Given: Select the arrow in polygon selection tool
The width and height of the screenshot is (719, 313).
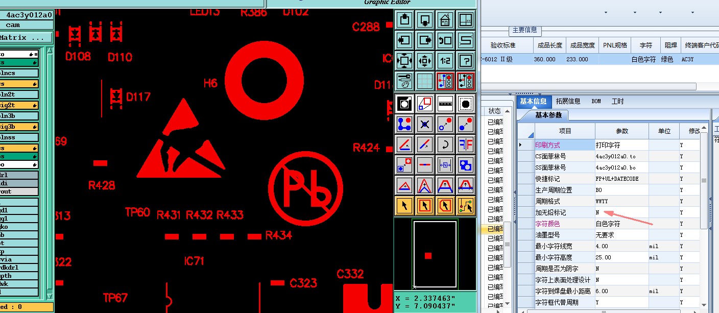Looking at the screenshot, I should [x=445, y=205].
